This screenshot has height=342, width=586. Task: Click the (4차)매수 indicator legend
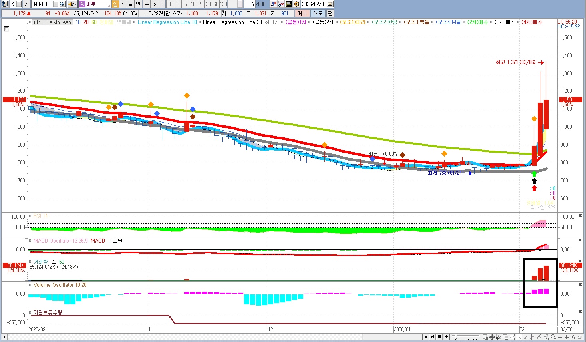[x=532, y=22]
